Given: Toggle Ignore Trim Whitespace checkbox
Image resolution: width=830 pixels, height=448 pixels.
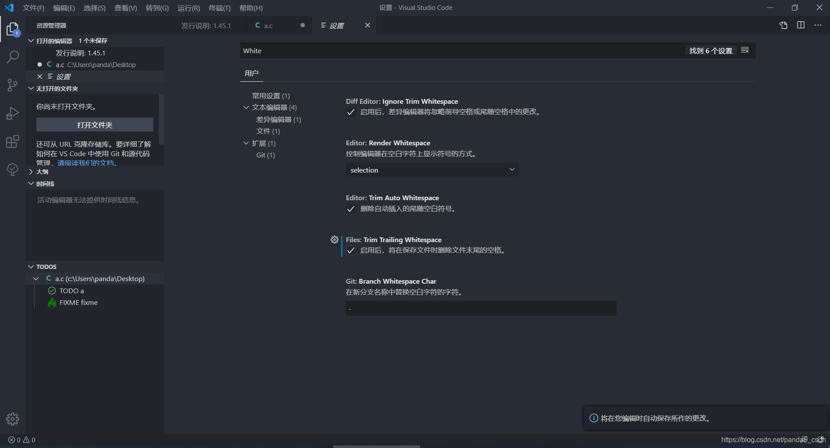Looking at the screenshot, I should [351, 112].
